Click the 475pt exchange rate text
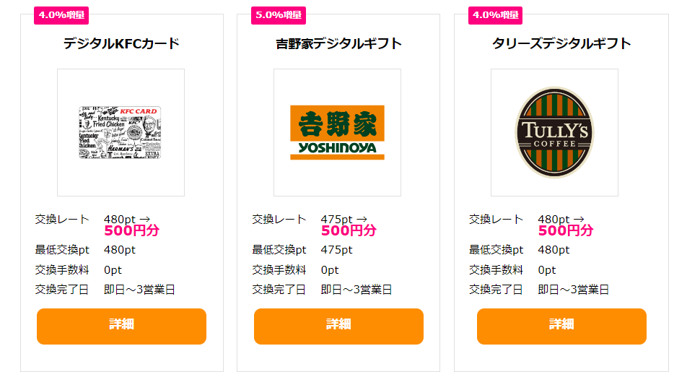Image resolution: width=687 pixels, height=372 pixels. click(336, 219)
